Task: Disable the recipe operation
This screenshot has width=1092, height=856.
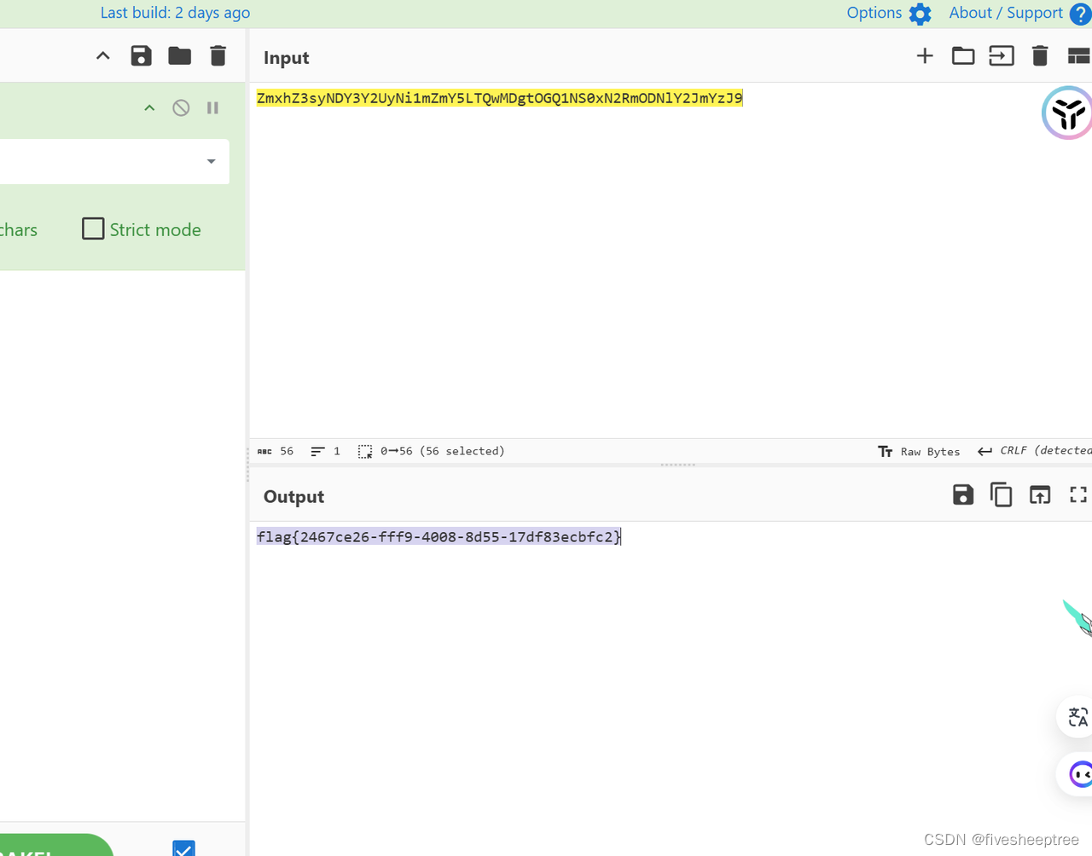Action: pos(181,107)
